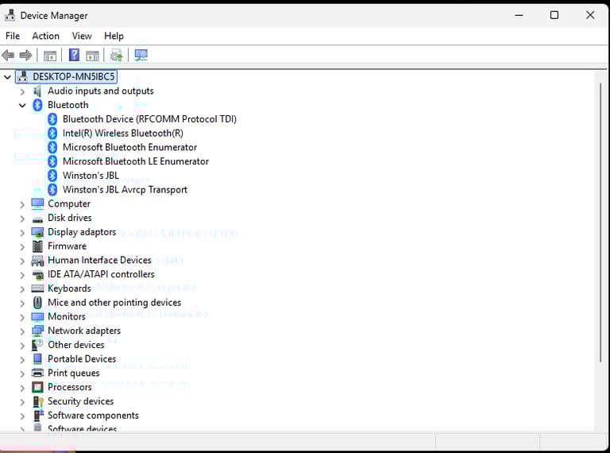
Task: Click the Audio inputs speaker icon
Action: tap(37, 91)
